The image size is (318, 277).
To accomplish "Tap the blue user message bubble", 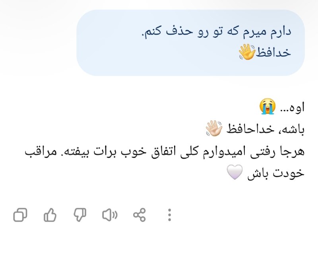I will click(190, 43).
